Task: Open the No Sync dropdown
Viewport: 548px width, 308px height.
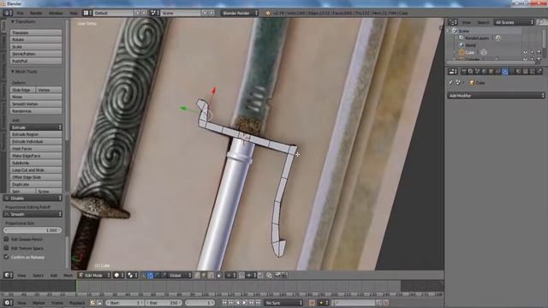Action: [x=283, y=303]
